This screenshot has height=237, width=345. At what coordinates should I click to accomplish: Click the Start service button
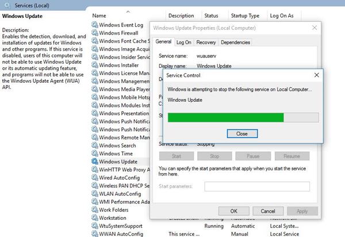tap(177, 156)
